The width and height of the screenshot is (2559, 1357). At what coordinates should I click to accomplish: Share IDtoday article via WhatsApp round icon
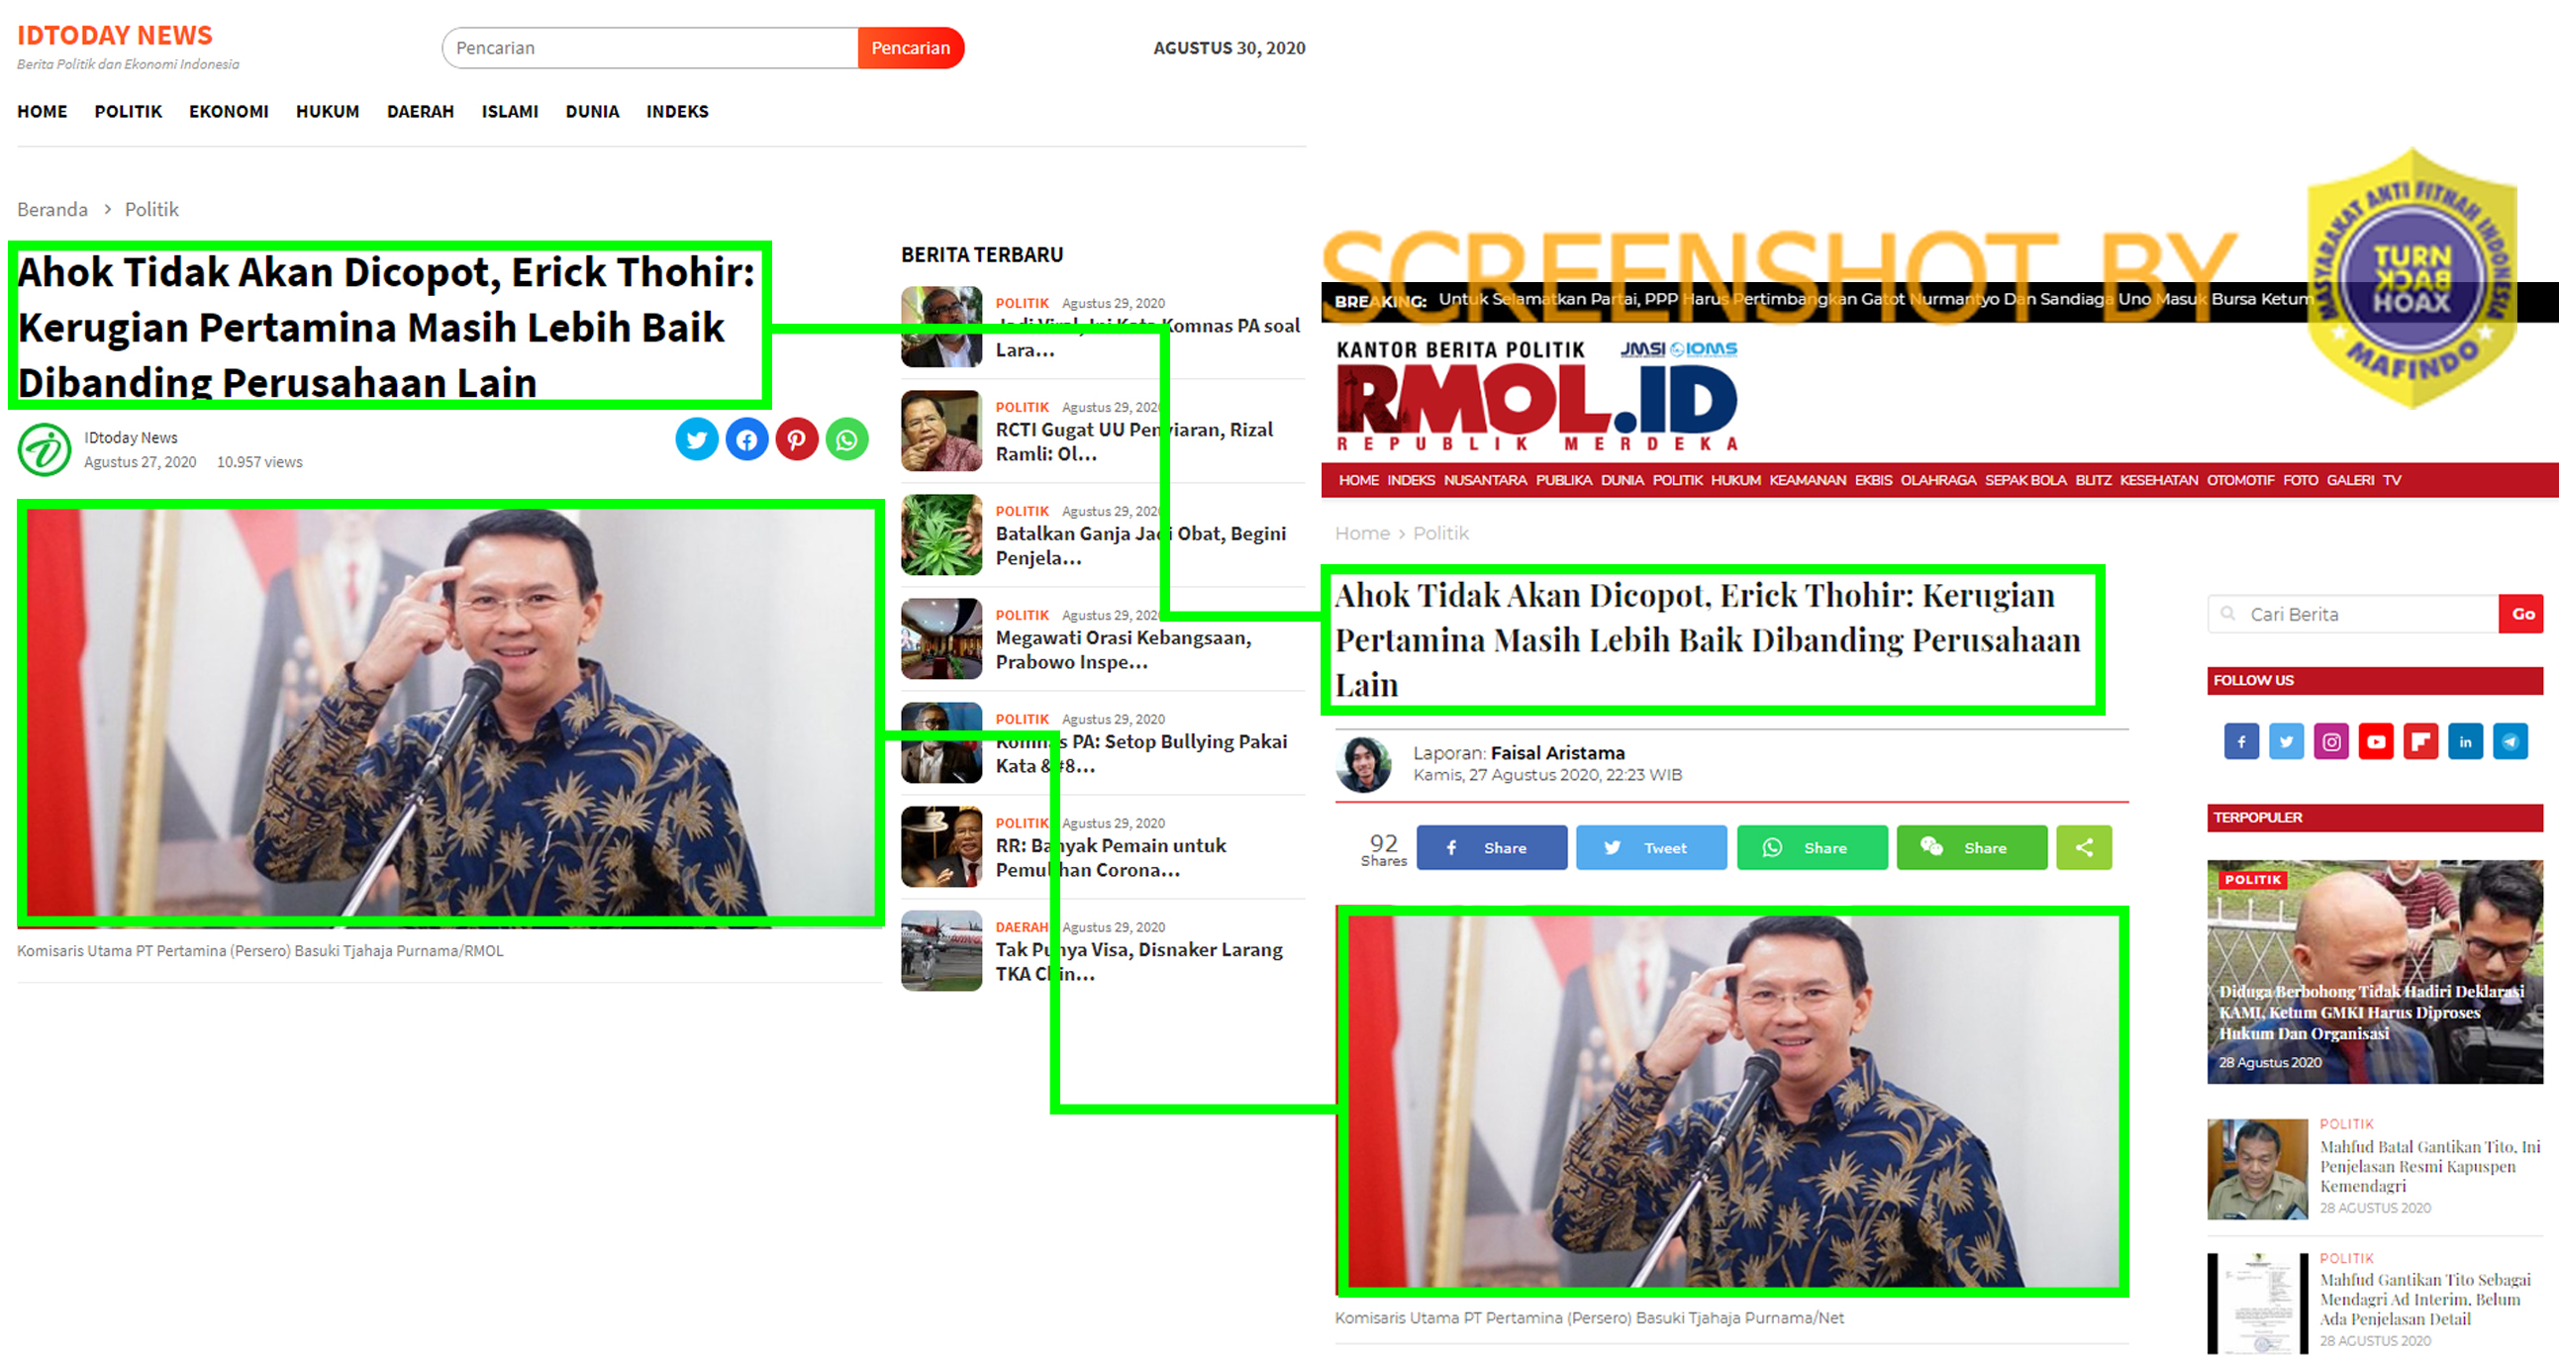point(846,439)
